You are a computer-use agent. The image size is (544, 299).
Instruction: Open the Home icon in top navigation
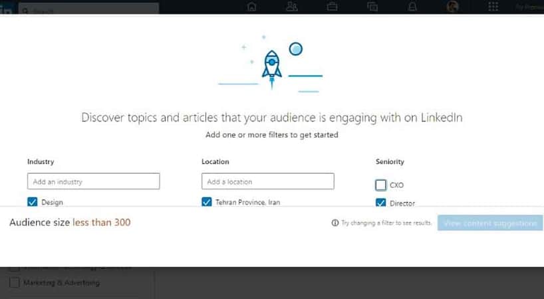(x=252, y=7)
